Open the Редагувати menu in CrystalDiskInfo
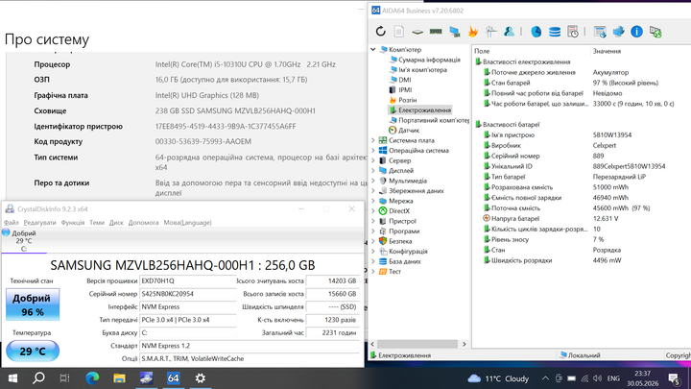 point(39,222)
